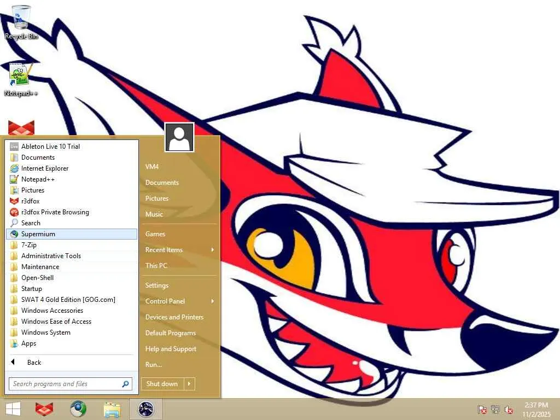Open Default Programs
This screenshot has width=560, height=420.
coord(179,333)
